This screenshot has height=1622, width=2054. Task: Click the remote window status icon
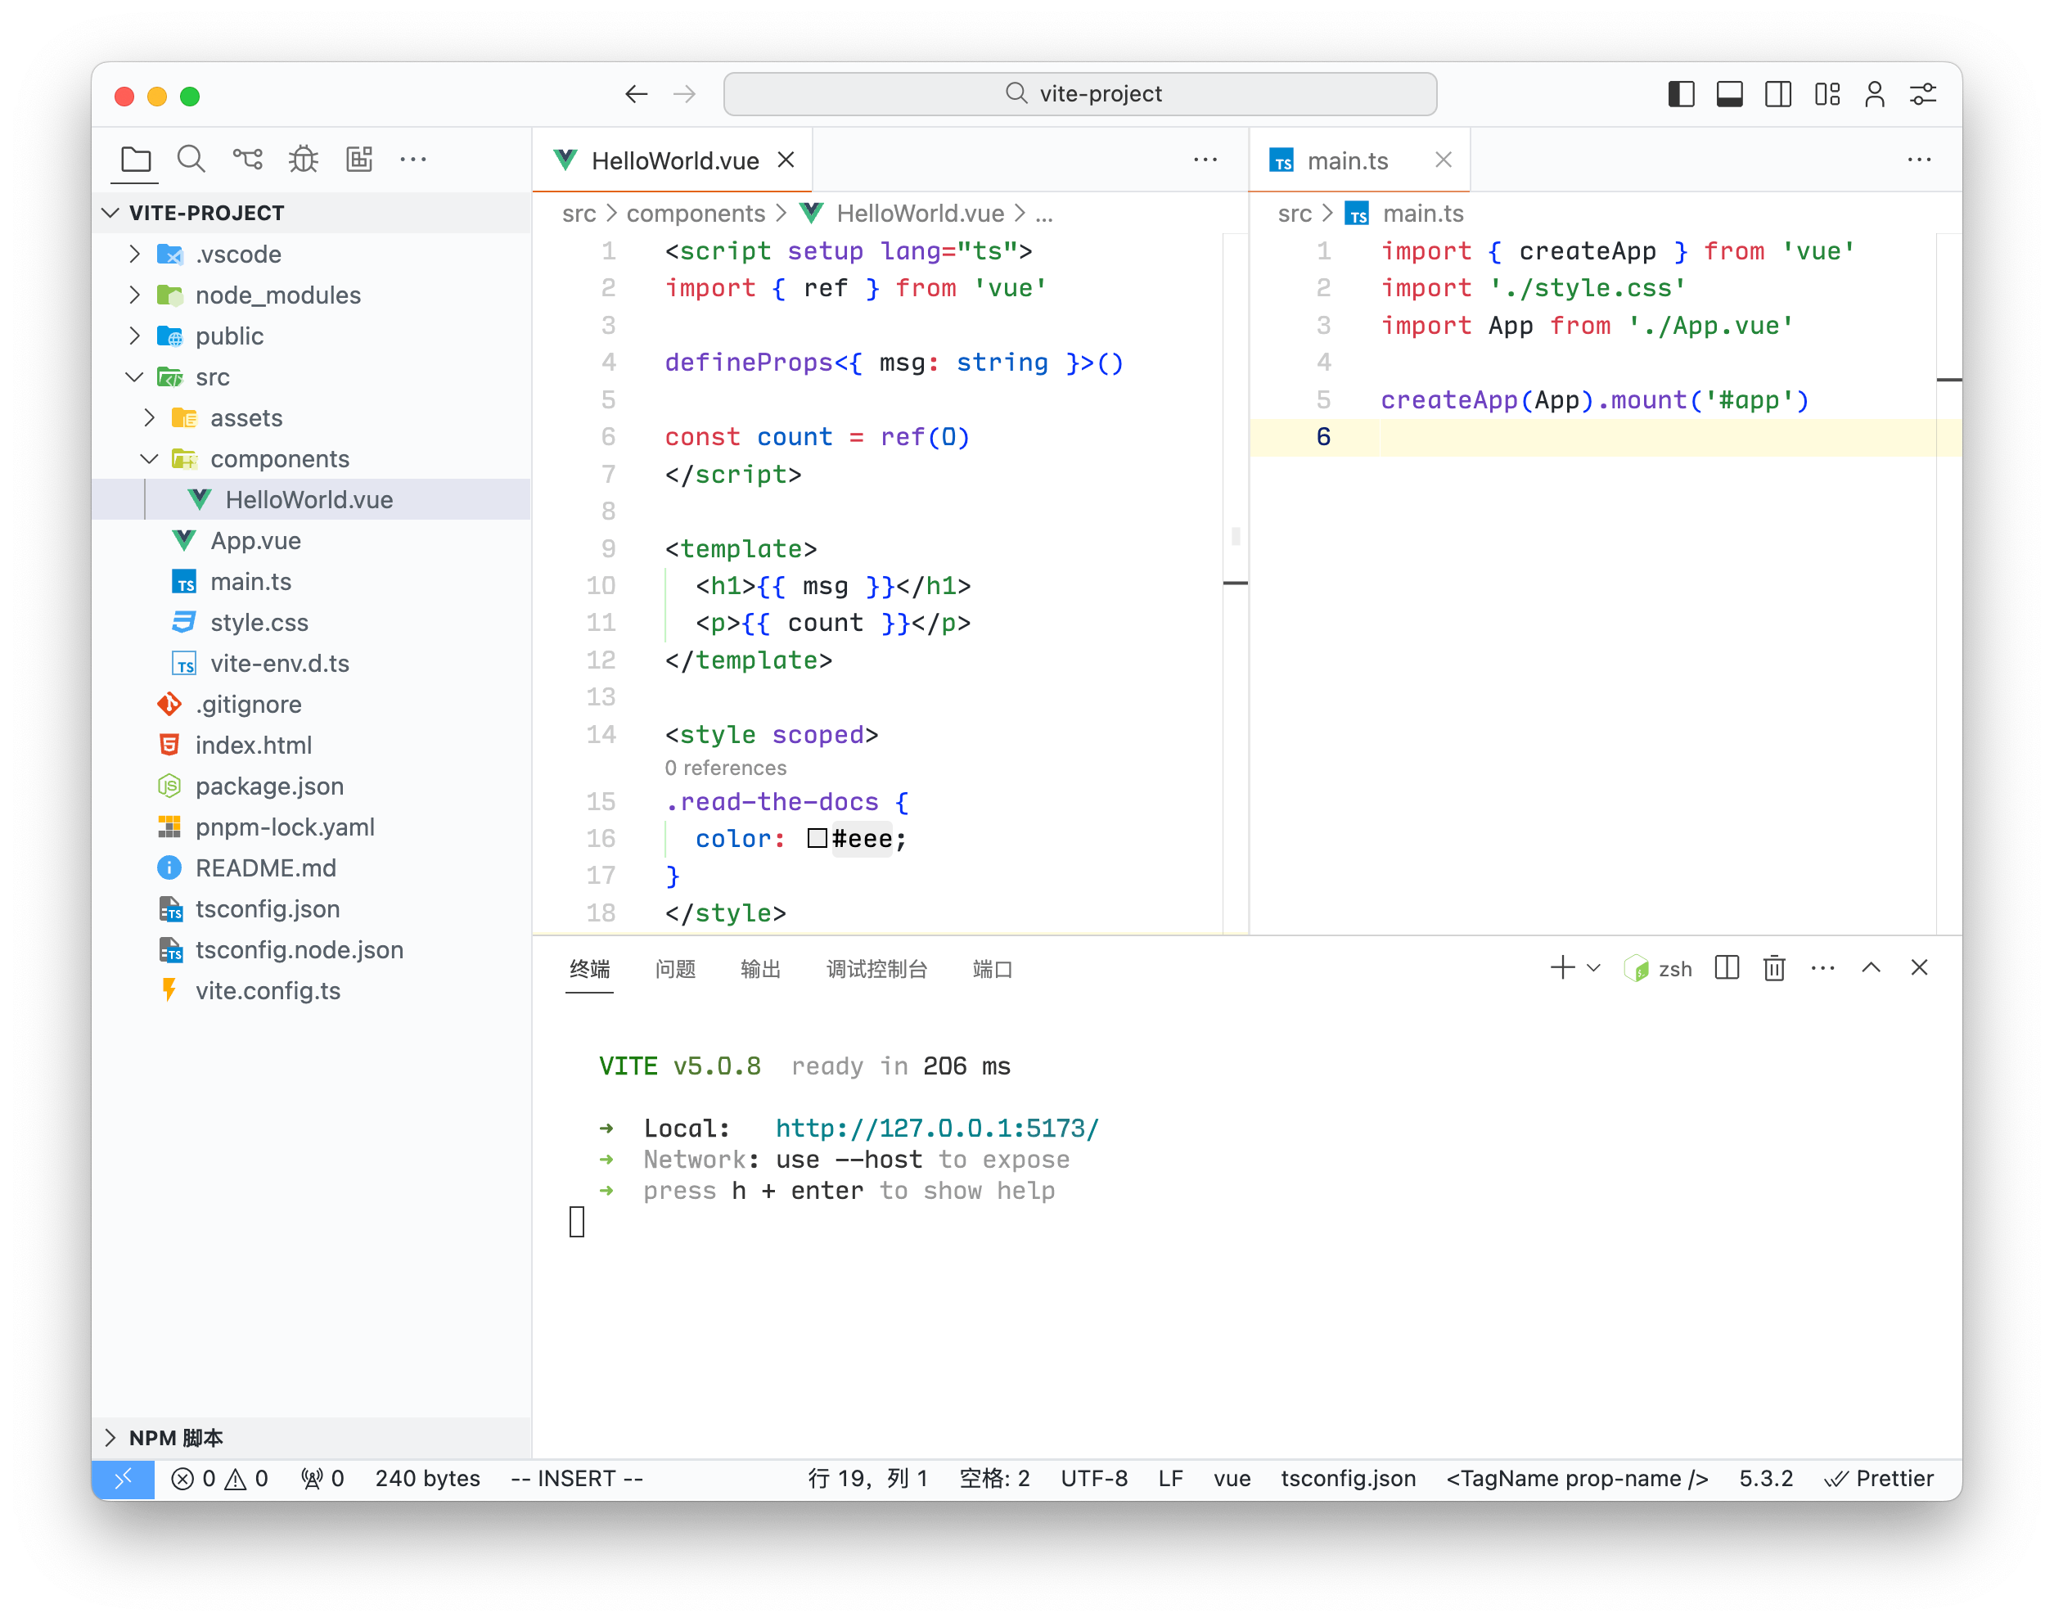point(123,1479)
